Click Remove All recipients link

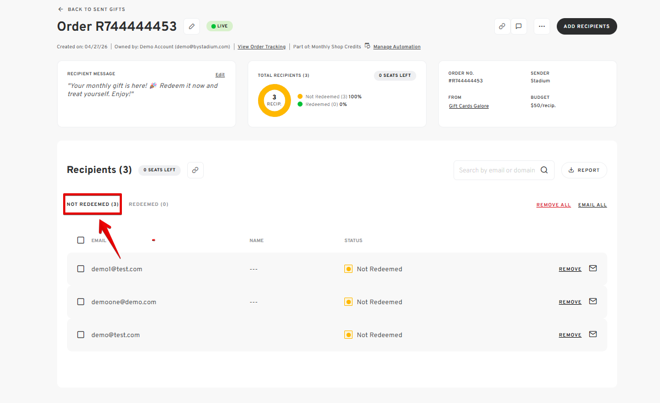[x=553, y=205]
